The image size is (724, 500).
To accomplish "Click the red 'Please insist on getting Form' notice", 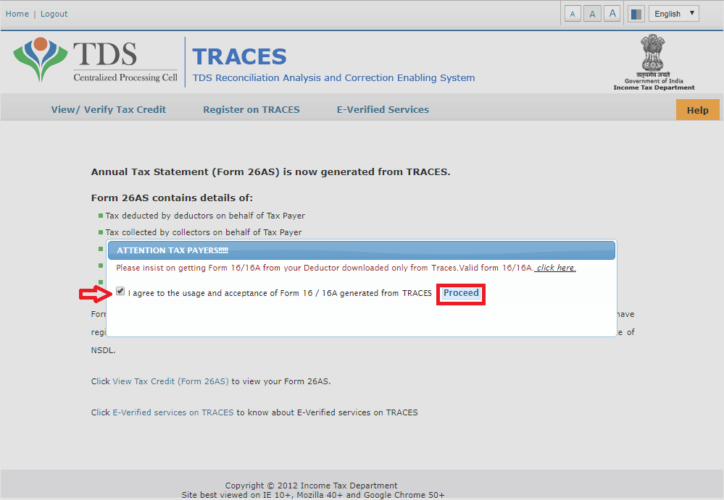I will pyautogui.click(x=325, y=268).
